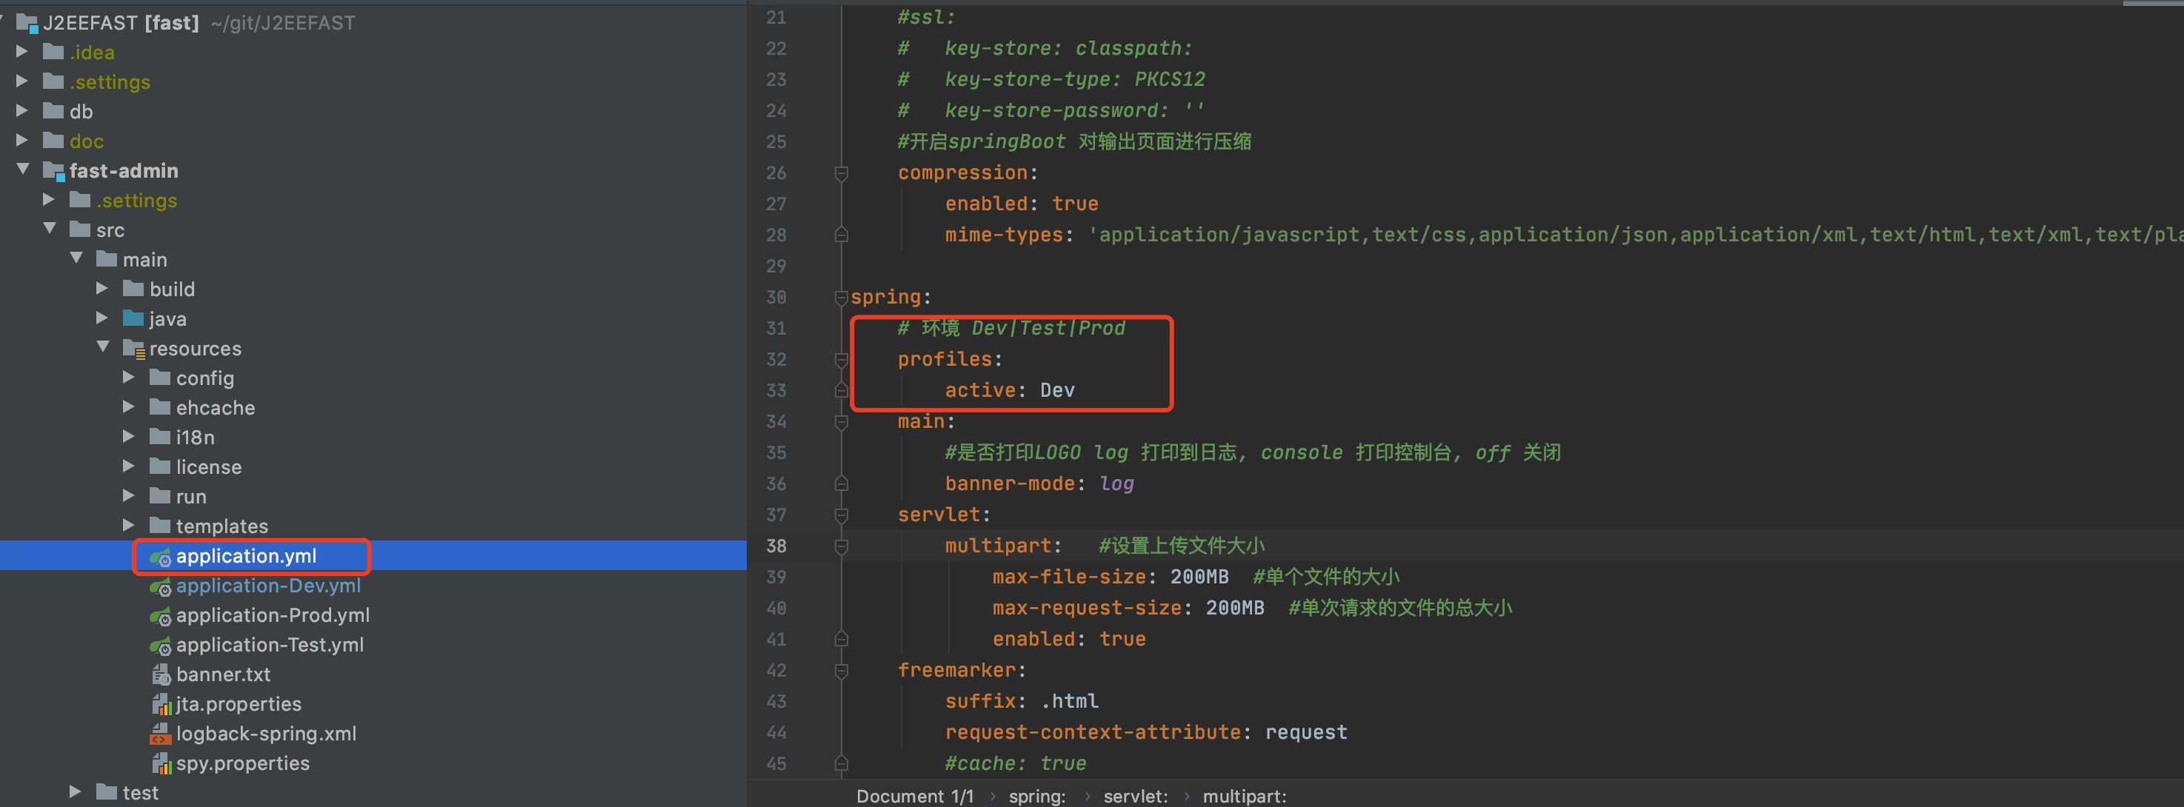Open logback-spring.xml in the tree
The width and height of the screenshot is (2184, 807).
[266, 734]
